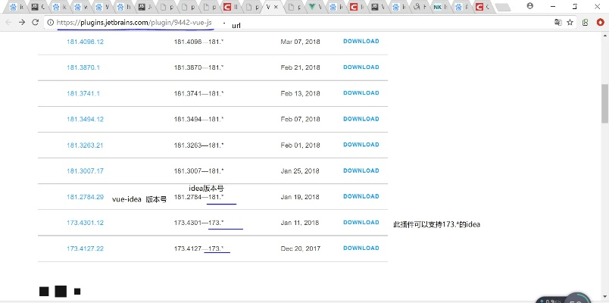Select compatibility text 181.3741—181.*

199,94
